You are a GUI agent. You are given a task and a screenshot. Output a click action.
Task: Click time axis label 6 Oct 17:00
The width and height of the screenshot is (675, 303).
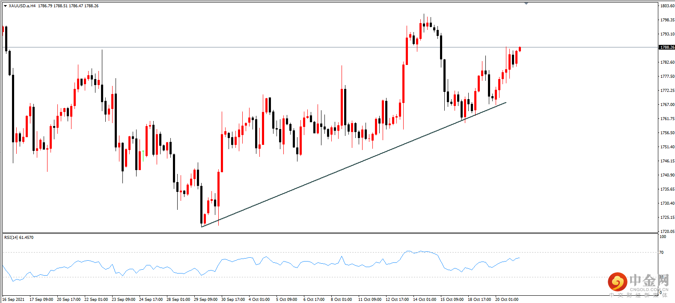click(314, 300)
